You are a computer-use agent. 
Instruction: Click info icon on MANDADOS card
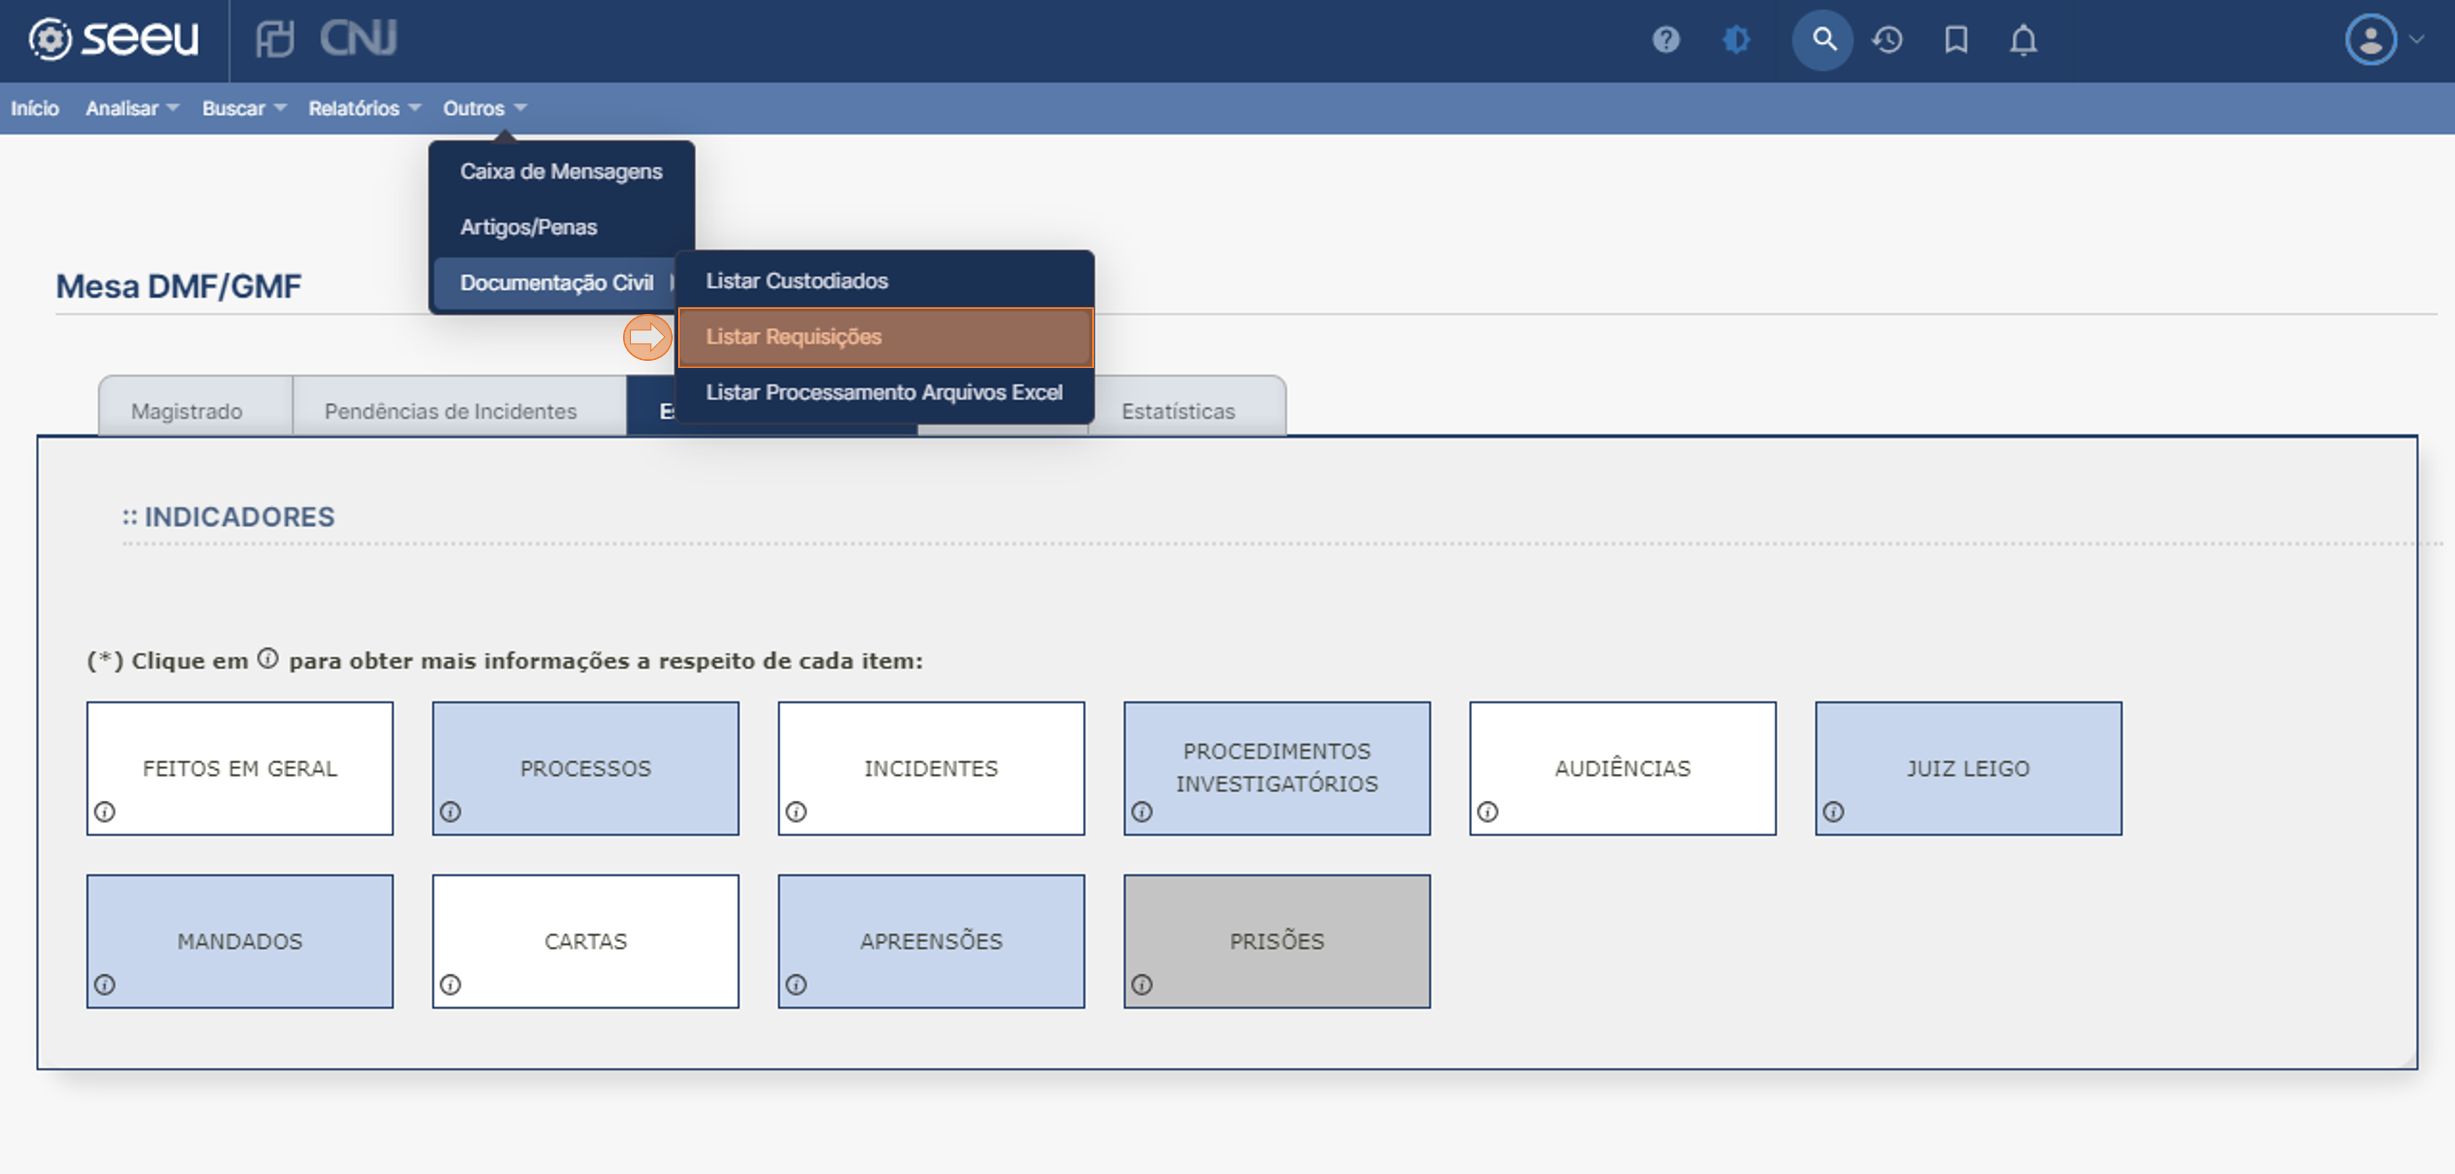[105, 985]
